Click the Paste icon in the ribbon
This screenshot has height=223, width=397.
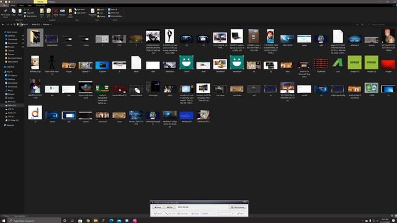[20, 12]
